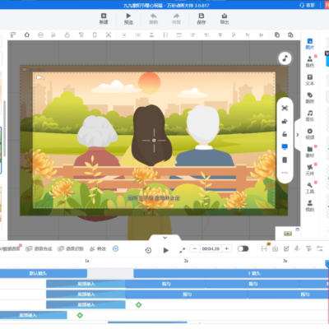Click the home icon in canvas toolbar
Image resolution: width=329 pixels, height=329 pixels.
27,35
